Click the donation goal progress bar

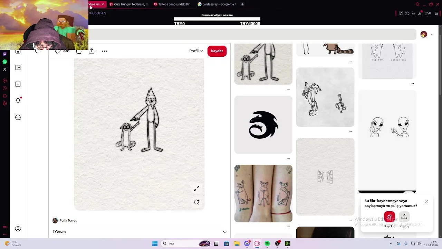(217, 19)
